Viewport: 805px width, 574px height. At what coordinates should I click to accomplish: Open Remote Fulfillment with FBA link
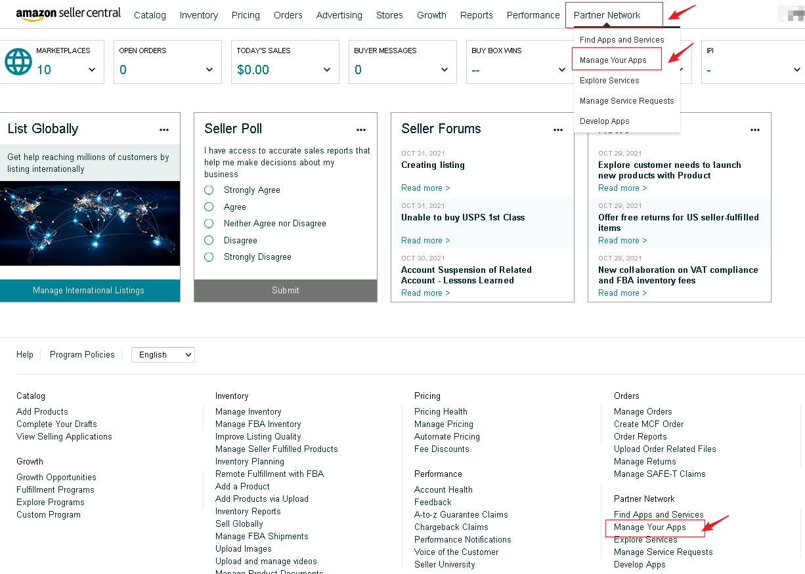[x=269, y=474]
